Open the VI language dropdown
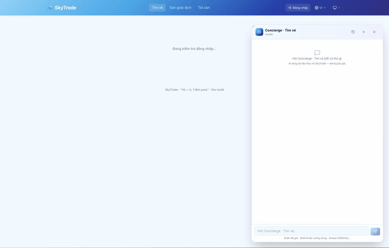The width and height of the screenshot is (389, 248). (x=320, y=8)
